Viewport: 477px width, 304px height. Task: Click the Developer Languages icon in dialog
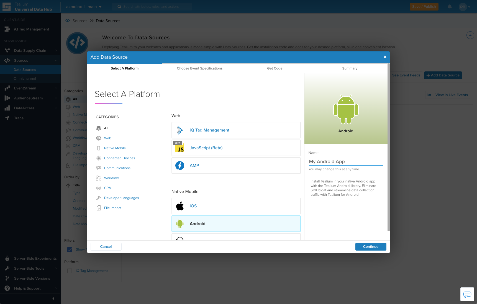[x=99, y=198]
